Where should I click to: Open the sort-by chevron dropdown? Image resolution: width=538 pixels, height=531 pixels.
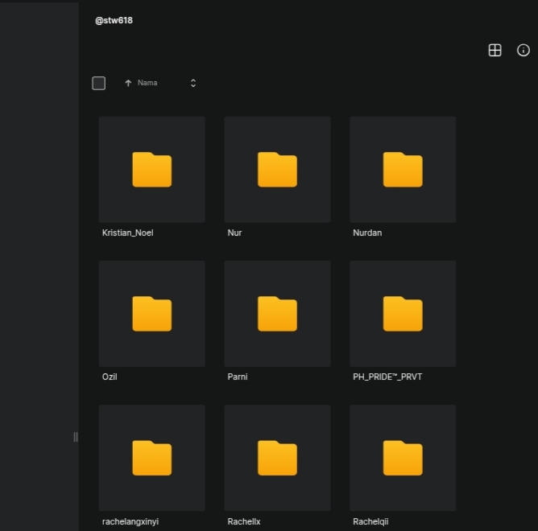[x=193, y=83]
